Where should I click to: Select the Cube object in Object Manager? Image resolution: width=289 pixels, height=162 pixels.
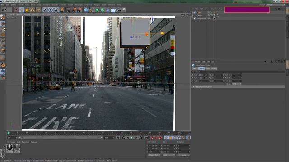click(x=199, y=13)
